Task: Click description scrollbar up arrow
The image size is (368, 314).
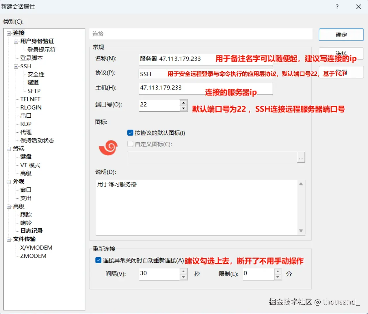Action: click(x=301, y=184)
